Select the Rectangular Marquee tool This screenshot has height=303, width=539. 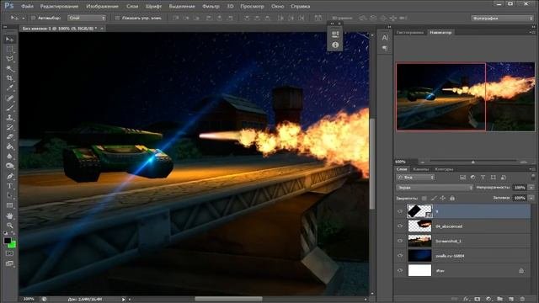(x=9, y=49)
